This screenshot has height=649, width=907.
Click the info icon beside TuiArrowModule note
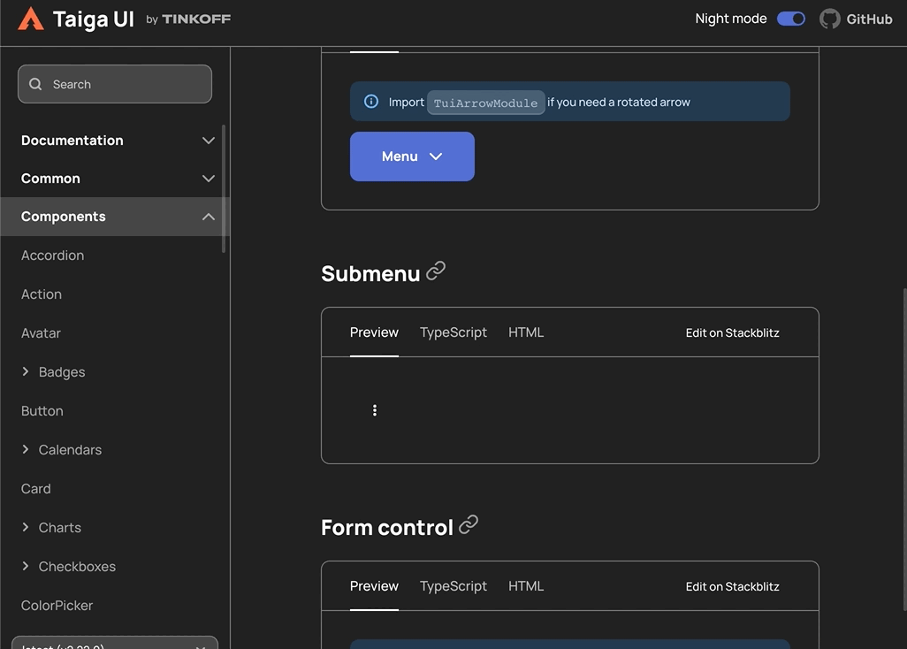[371, 101]
